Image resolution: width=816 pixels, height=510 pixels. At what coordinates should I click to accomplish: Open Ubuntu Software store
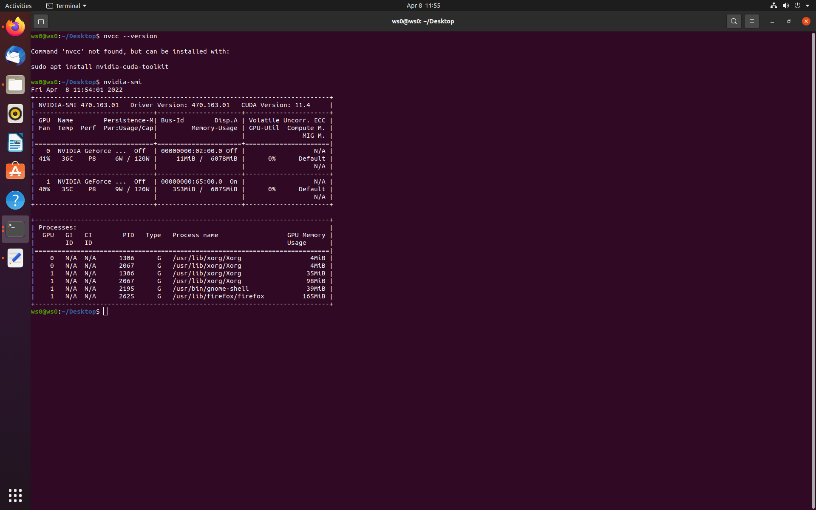[x=15, y=171]
